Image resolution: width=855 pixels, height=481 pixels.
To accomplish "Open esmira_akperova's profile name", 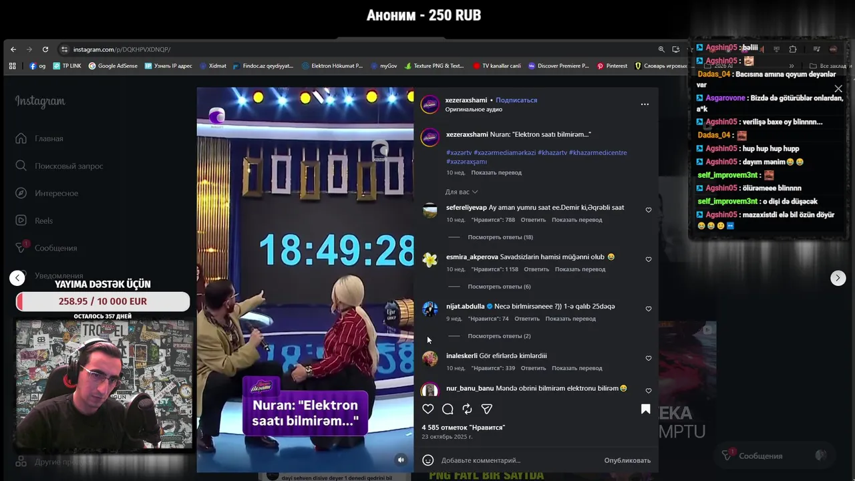I will (472, 257).
